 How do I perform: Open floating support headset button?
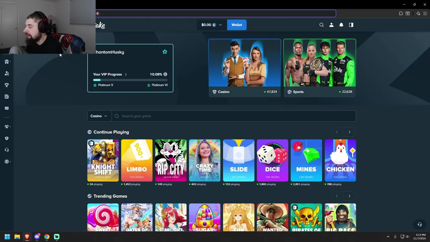tap(420, 225)
